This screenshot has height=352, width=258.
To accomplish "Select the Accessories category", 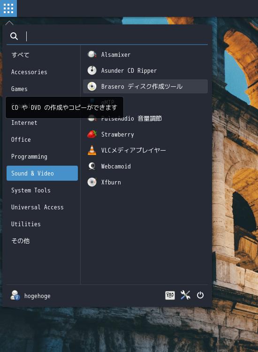I will pyautogui.click(x=42, y=72).
